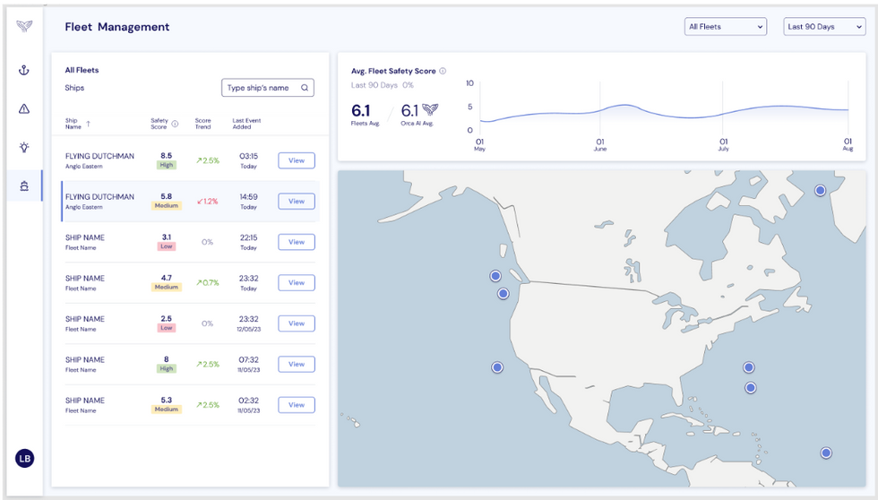The image size is (878, 500).
Task: Select the ship fleet icon in sidebar
Action: (x=24, y=186)
